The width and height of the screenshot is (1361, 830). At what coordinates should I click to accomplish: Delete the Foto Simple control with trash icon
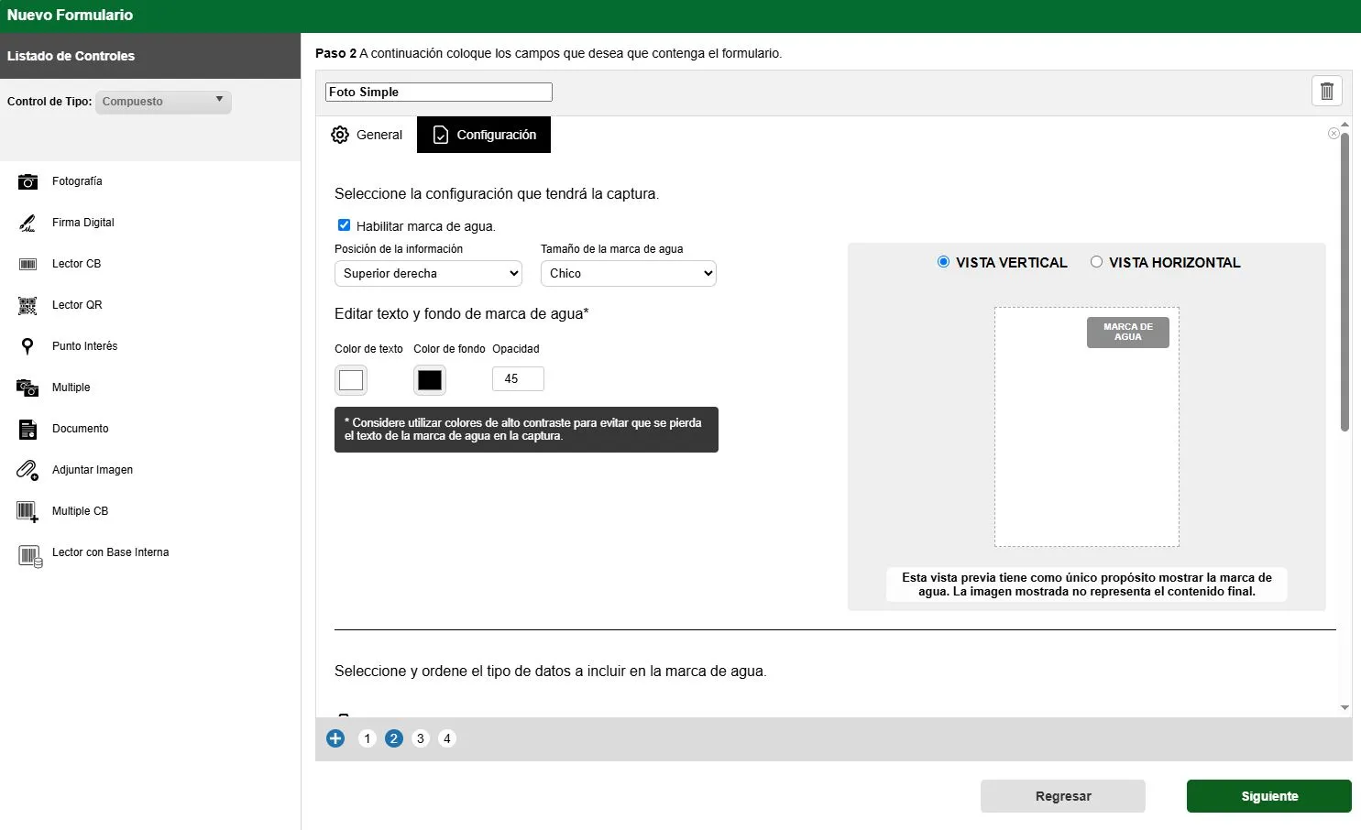(x=1327, y=91)
